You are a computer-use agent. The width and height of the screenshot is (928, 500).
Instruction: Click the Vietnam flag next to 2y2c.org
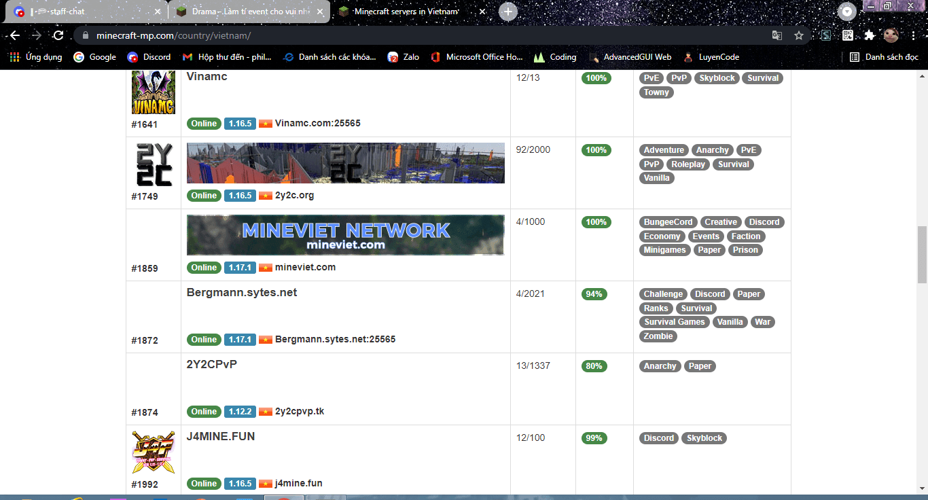click(x=266, y=196)
